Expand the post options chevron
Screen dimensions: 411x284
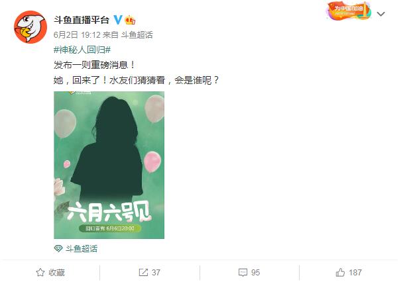381,14
